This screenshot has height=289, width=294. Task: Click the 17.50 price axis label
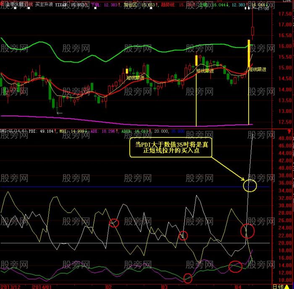click(285, 14)
